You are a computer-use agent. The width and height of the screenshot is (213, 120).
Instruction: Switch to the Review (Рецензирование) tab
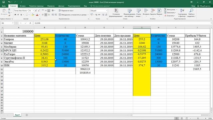coord(74,6)
